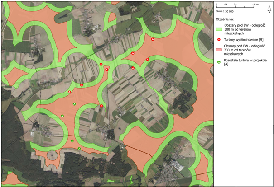Click the red turbine icon in legend
Screen dimensions: 274x187
tap(219, 40)
